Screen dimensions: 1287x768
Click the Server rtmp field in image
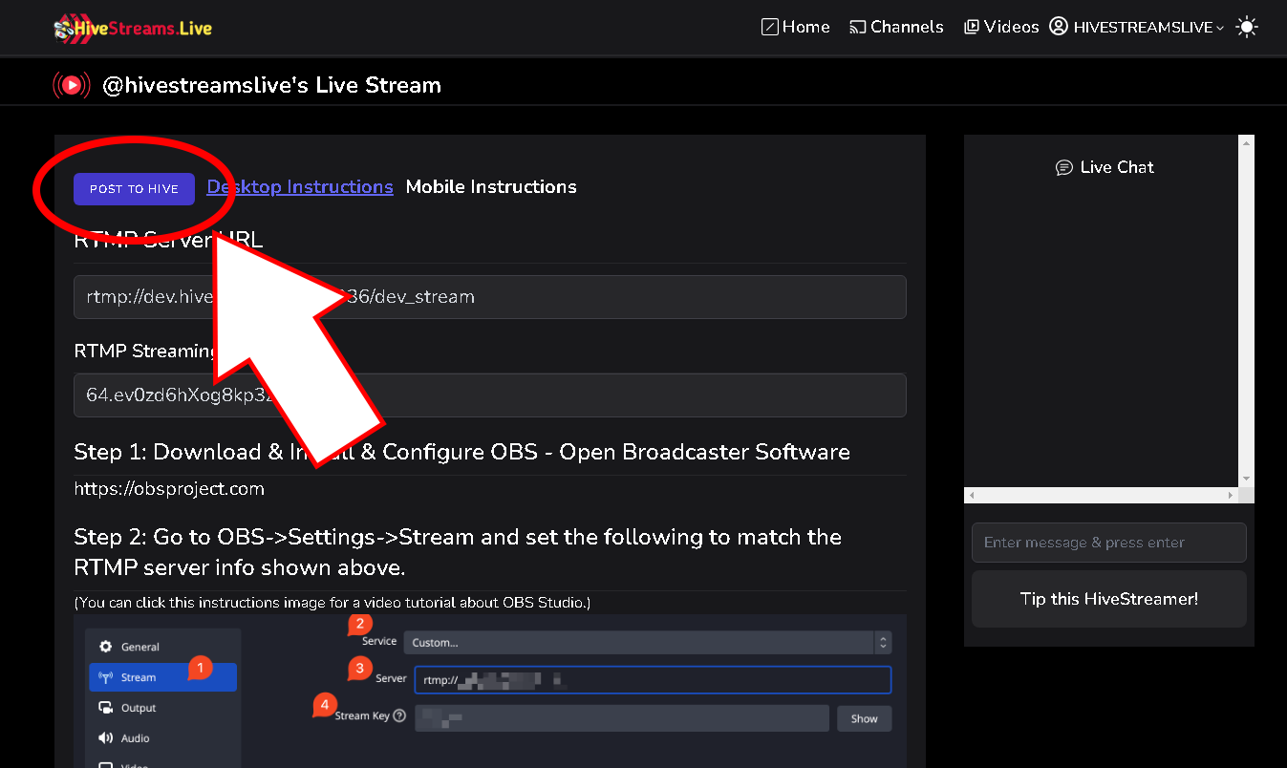coord(653,680)
